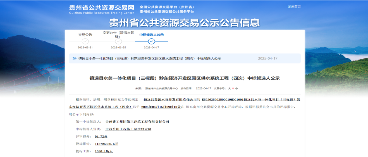Click underlined 镇远县舞源水务开发有限责任公司 text
This screenshot has width=368, height=157.
(170, 99)
